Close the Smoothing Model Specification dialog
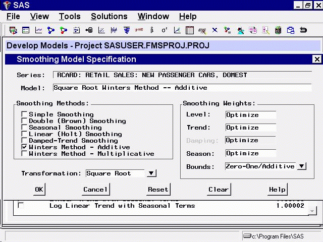 pos(317,59)
